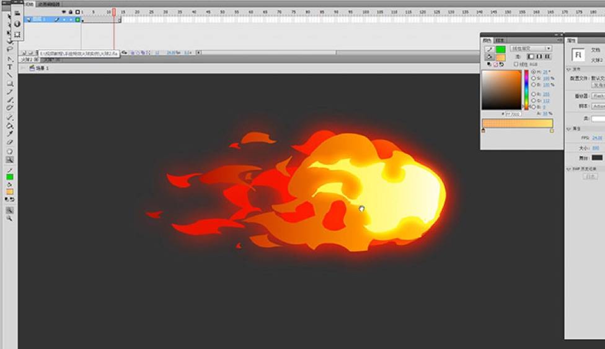Create a new layer in timeline
The image size is (605, 349).
pos(24,53)
